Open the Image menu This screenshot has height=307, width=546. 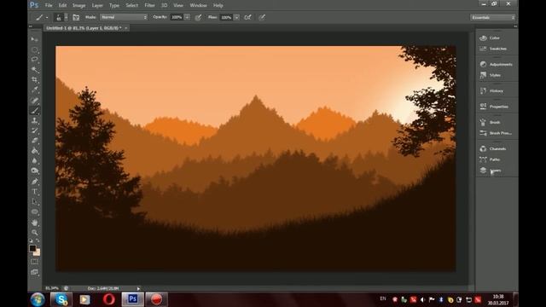pyautogui.click(x=78, y=5)
